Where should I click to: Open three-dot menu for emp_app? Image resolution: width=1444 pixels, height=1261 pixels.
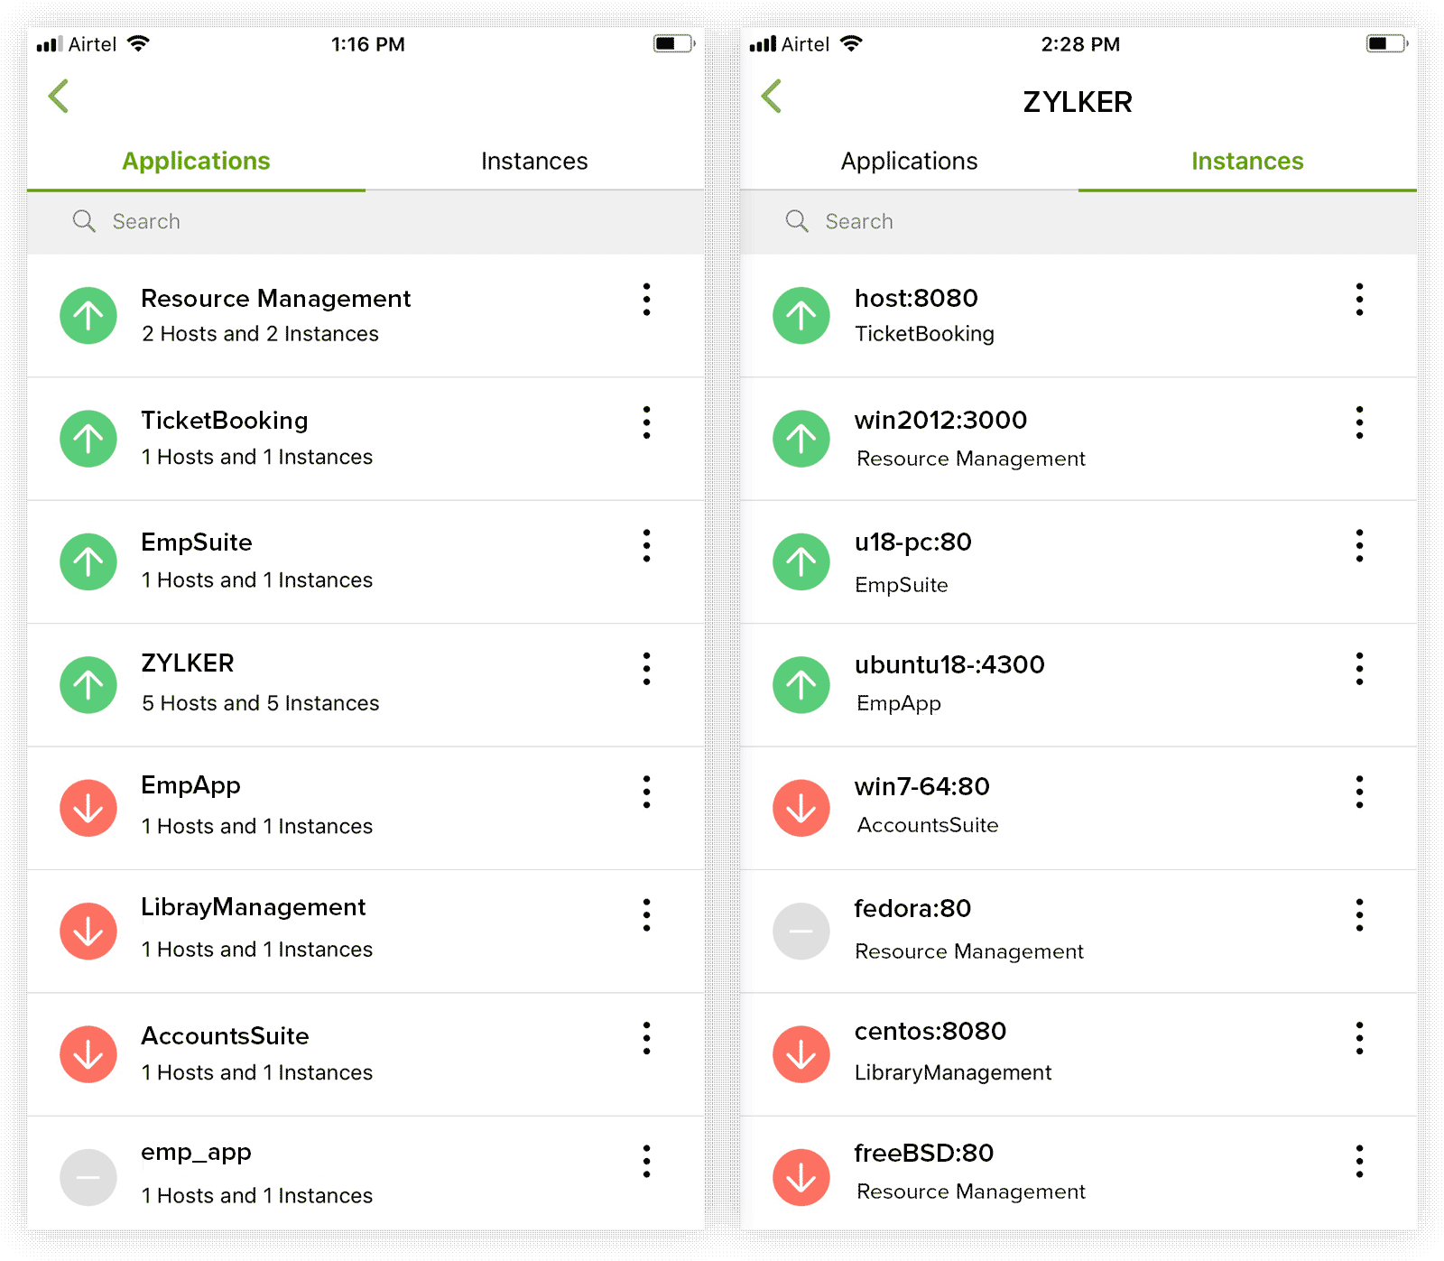coord(646,1161)
